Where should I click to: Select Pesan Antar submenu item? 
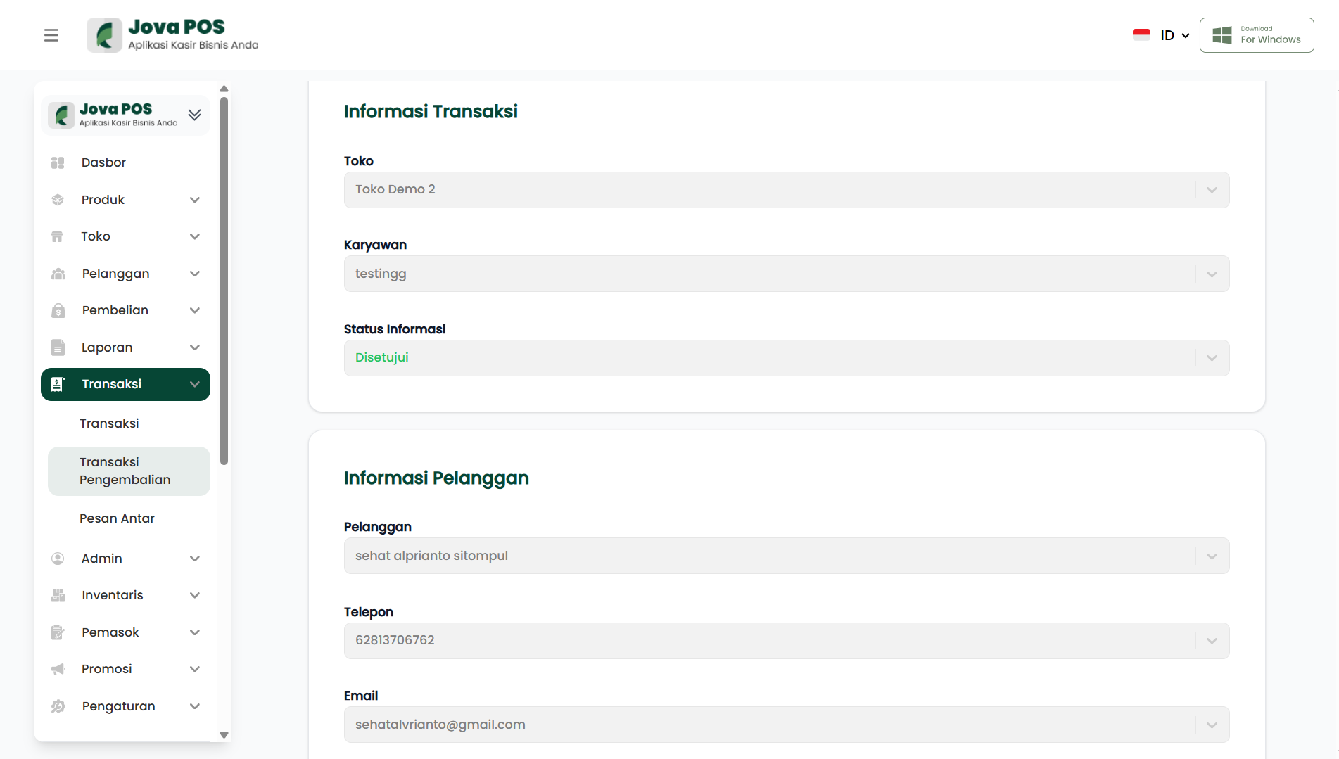(117, 518)
